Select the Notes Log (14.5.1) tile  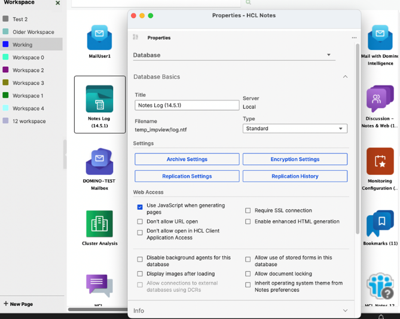point(100,105)
